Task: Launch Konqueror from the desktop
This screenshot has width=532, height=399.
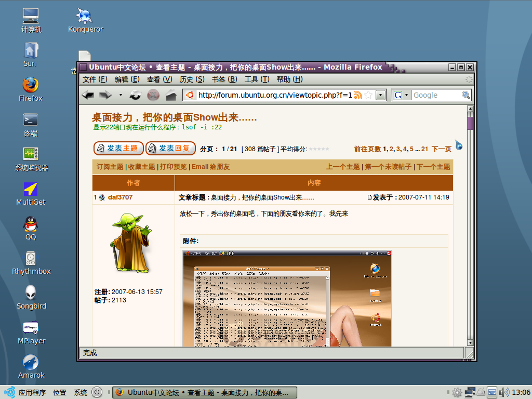Action: click(x=86, y=20)
